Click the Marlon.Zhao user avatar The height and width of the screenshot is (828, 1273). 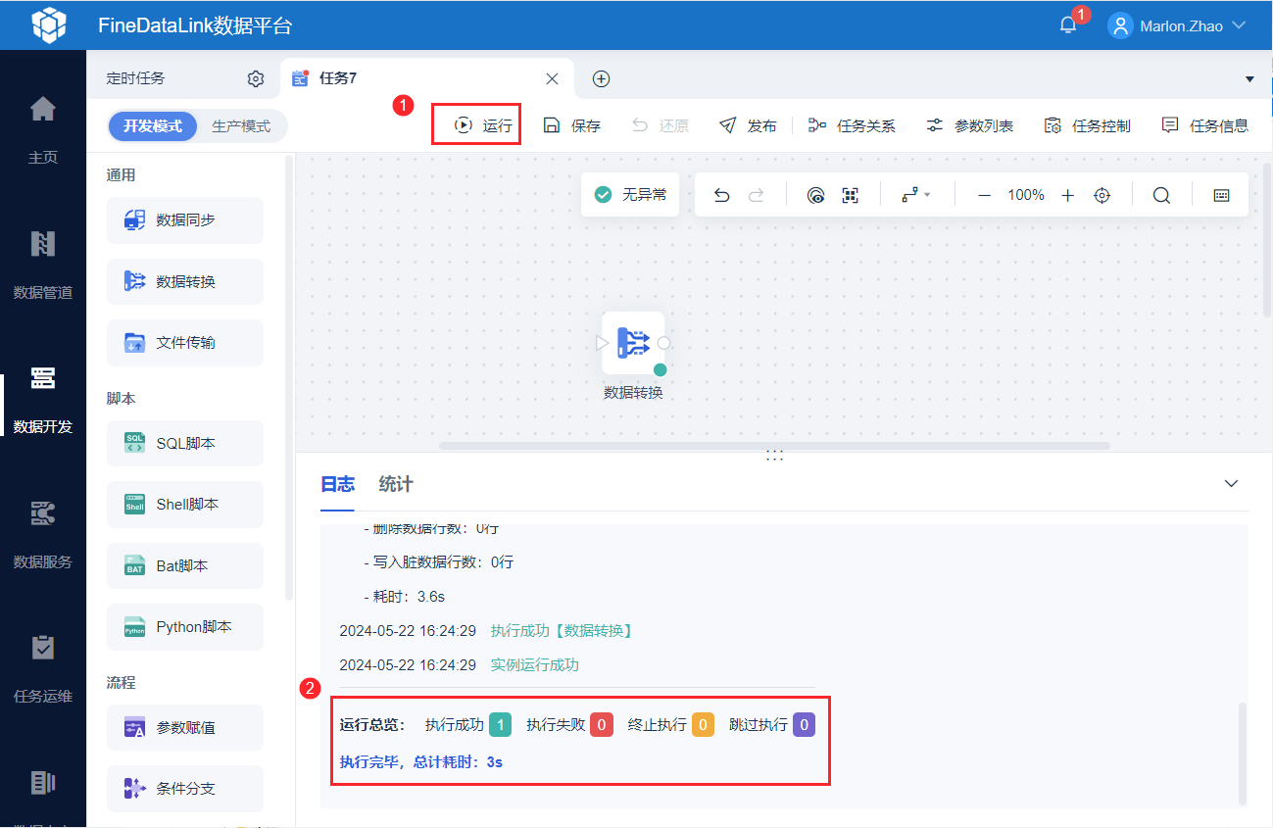[1120, 25]
